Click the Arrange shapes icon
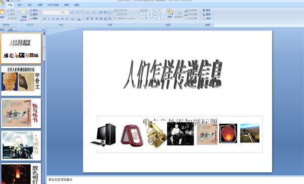 tap(170, 12)
